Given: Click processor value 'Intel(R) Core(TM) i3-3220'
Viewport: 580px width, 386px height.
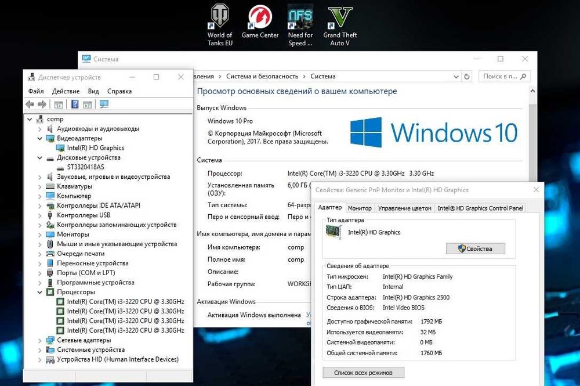Looking at the screenshot, I should coord(360,173).
